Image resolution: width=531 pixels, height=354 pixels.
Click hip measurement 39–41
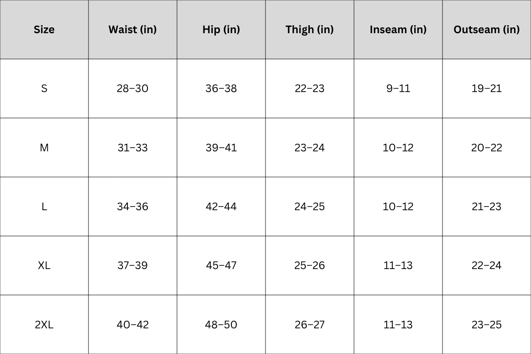[x=221, y=148]
